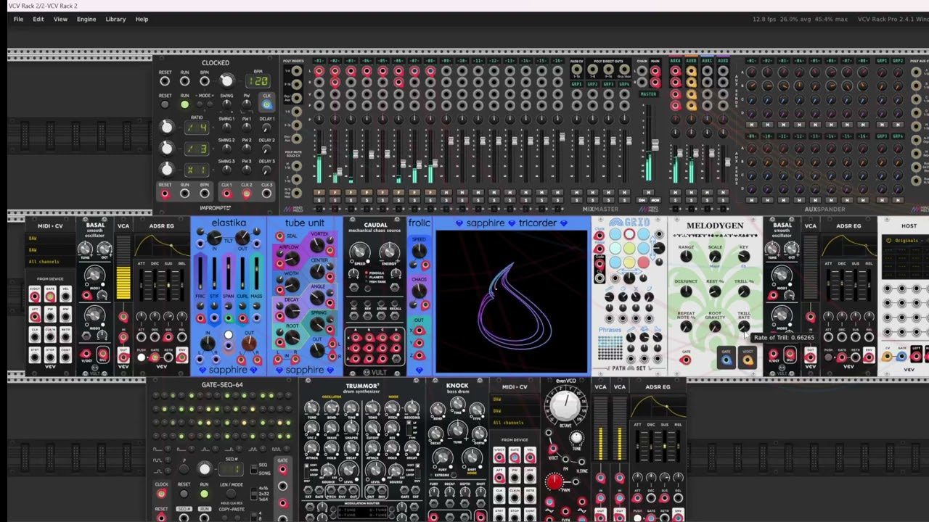Viewport: 929px width, 522px height.
Task: Open device selector on left MIDI-CV
Action: coord(50,249)
